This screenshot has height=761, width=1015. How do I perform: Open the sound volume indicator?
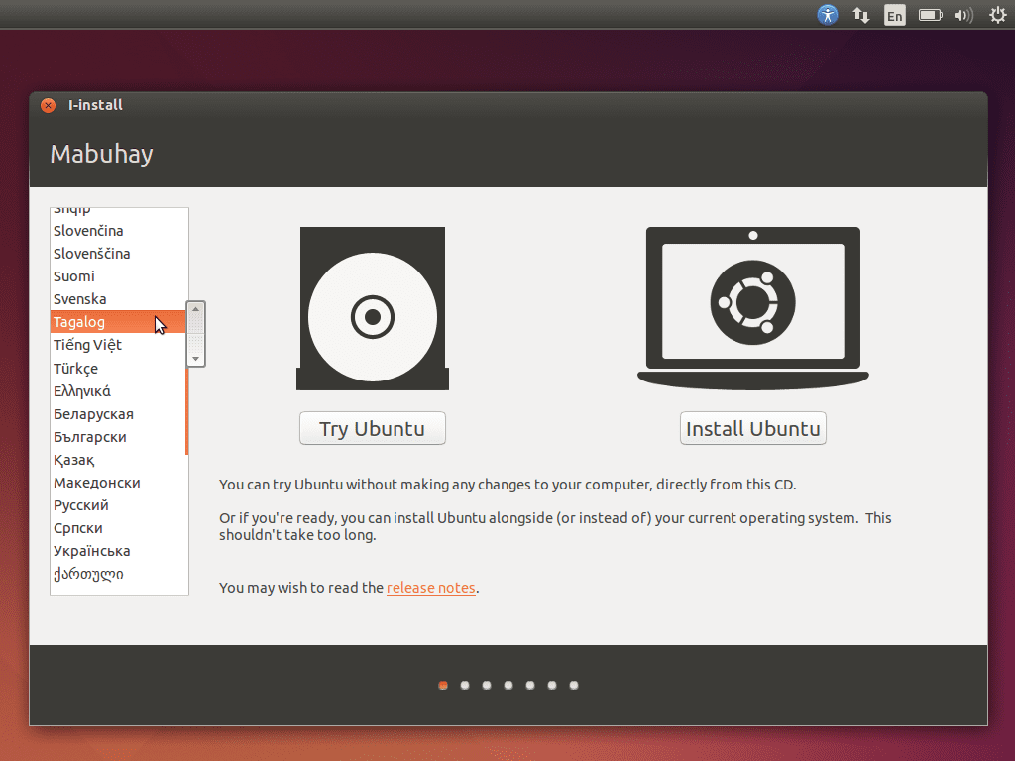coord(963,15)
